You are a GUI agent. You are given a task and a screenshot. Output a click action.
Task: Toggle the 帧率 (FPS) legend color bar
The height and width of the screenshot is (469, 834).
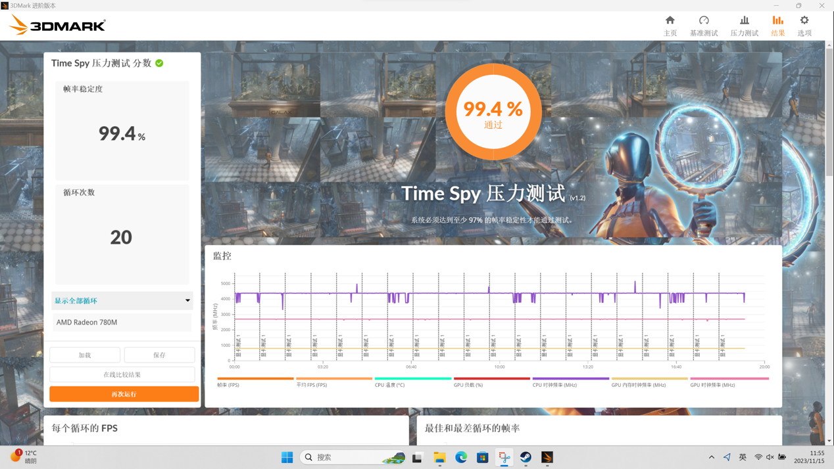point(255,378)
